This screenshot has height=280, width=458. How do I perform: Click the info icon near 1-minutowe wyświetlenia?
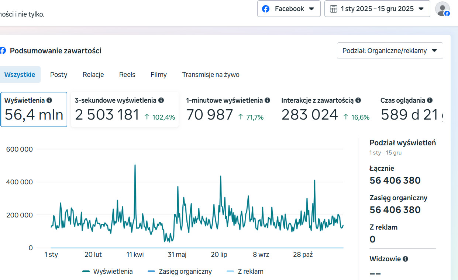point(267,100)
